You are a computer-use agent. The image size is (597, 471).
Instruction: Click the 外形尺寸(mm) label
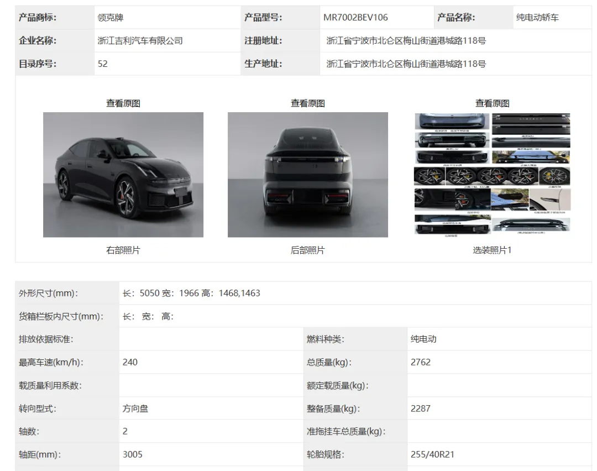click(48, 293)
